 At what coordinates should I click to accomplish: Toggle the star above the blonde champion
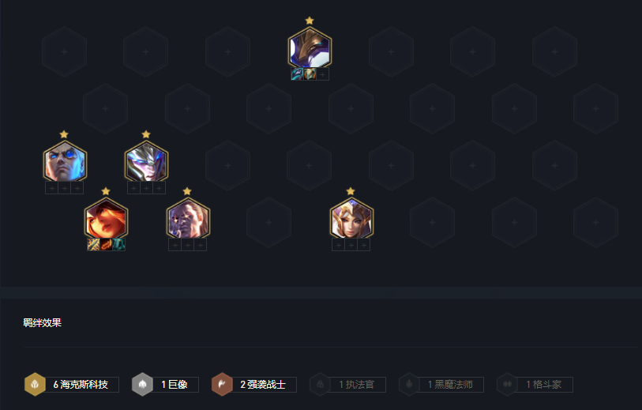click(351, 191)
